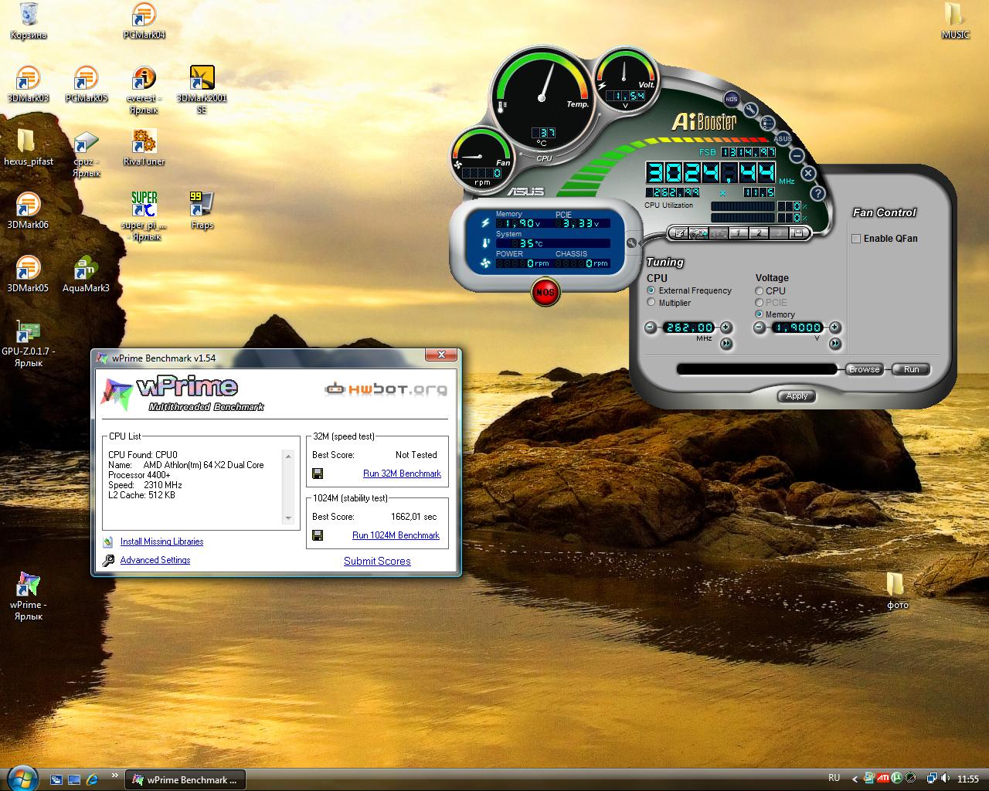The height and width of the screenshot is (791, 989).
Task: Click the hwbot.org logo in wPrime
Action: coord(385,389)
